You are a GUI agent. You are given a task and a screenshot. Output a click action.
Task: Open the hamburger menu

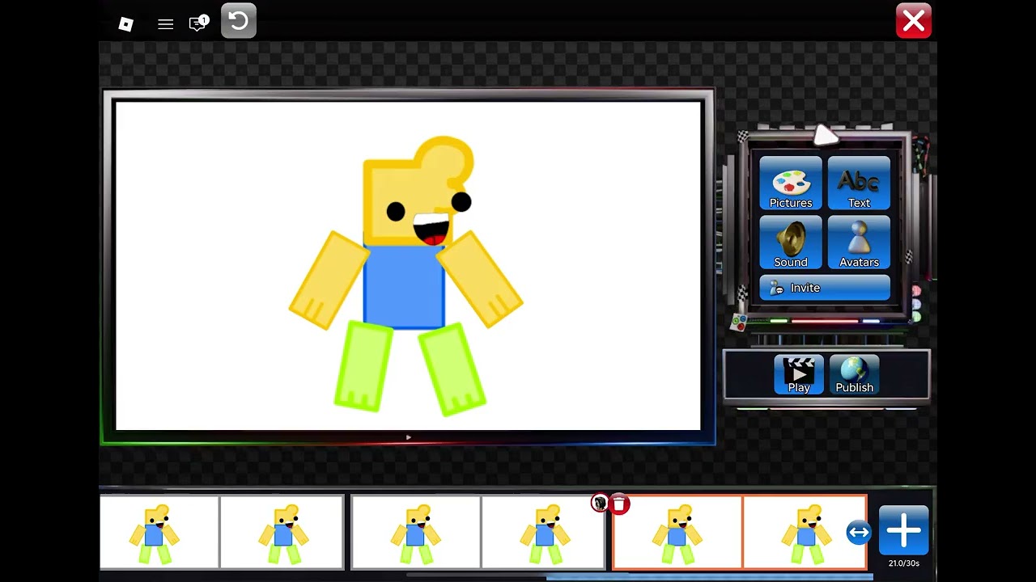pyautogui.click(x=166, y=24)
